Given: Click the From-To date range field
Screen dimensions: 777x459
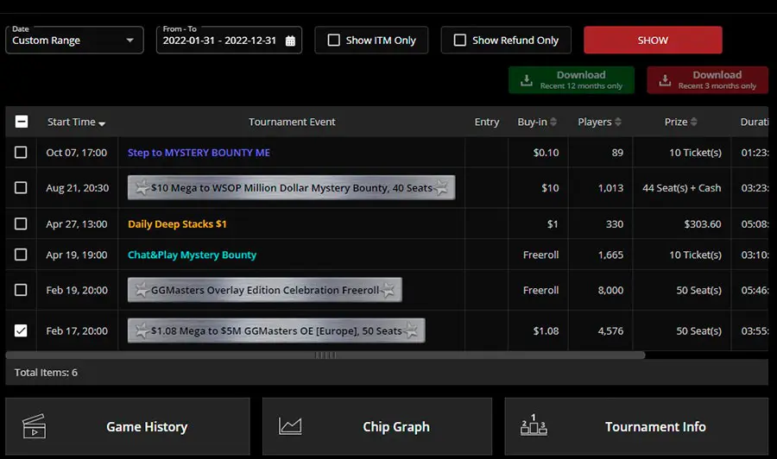Looking at the screenshot, I should [x=229, y=40].
